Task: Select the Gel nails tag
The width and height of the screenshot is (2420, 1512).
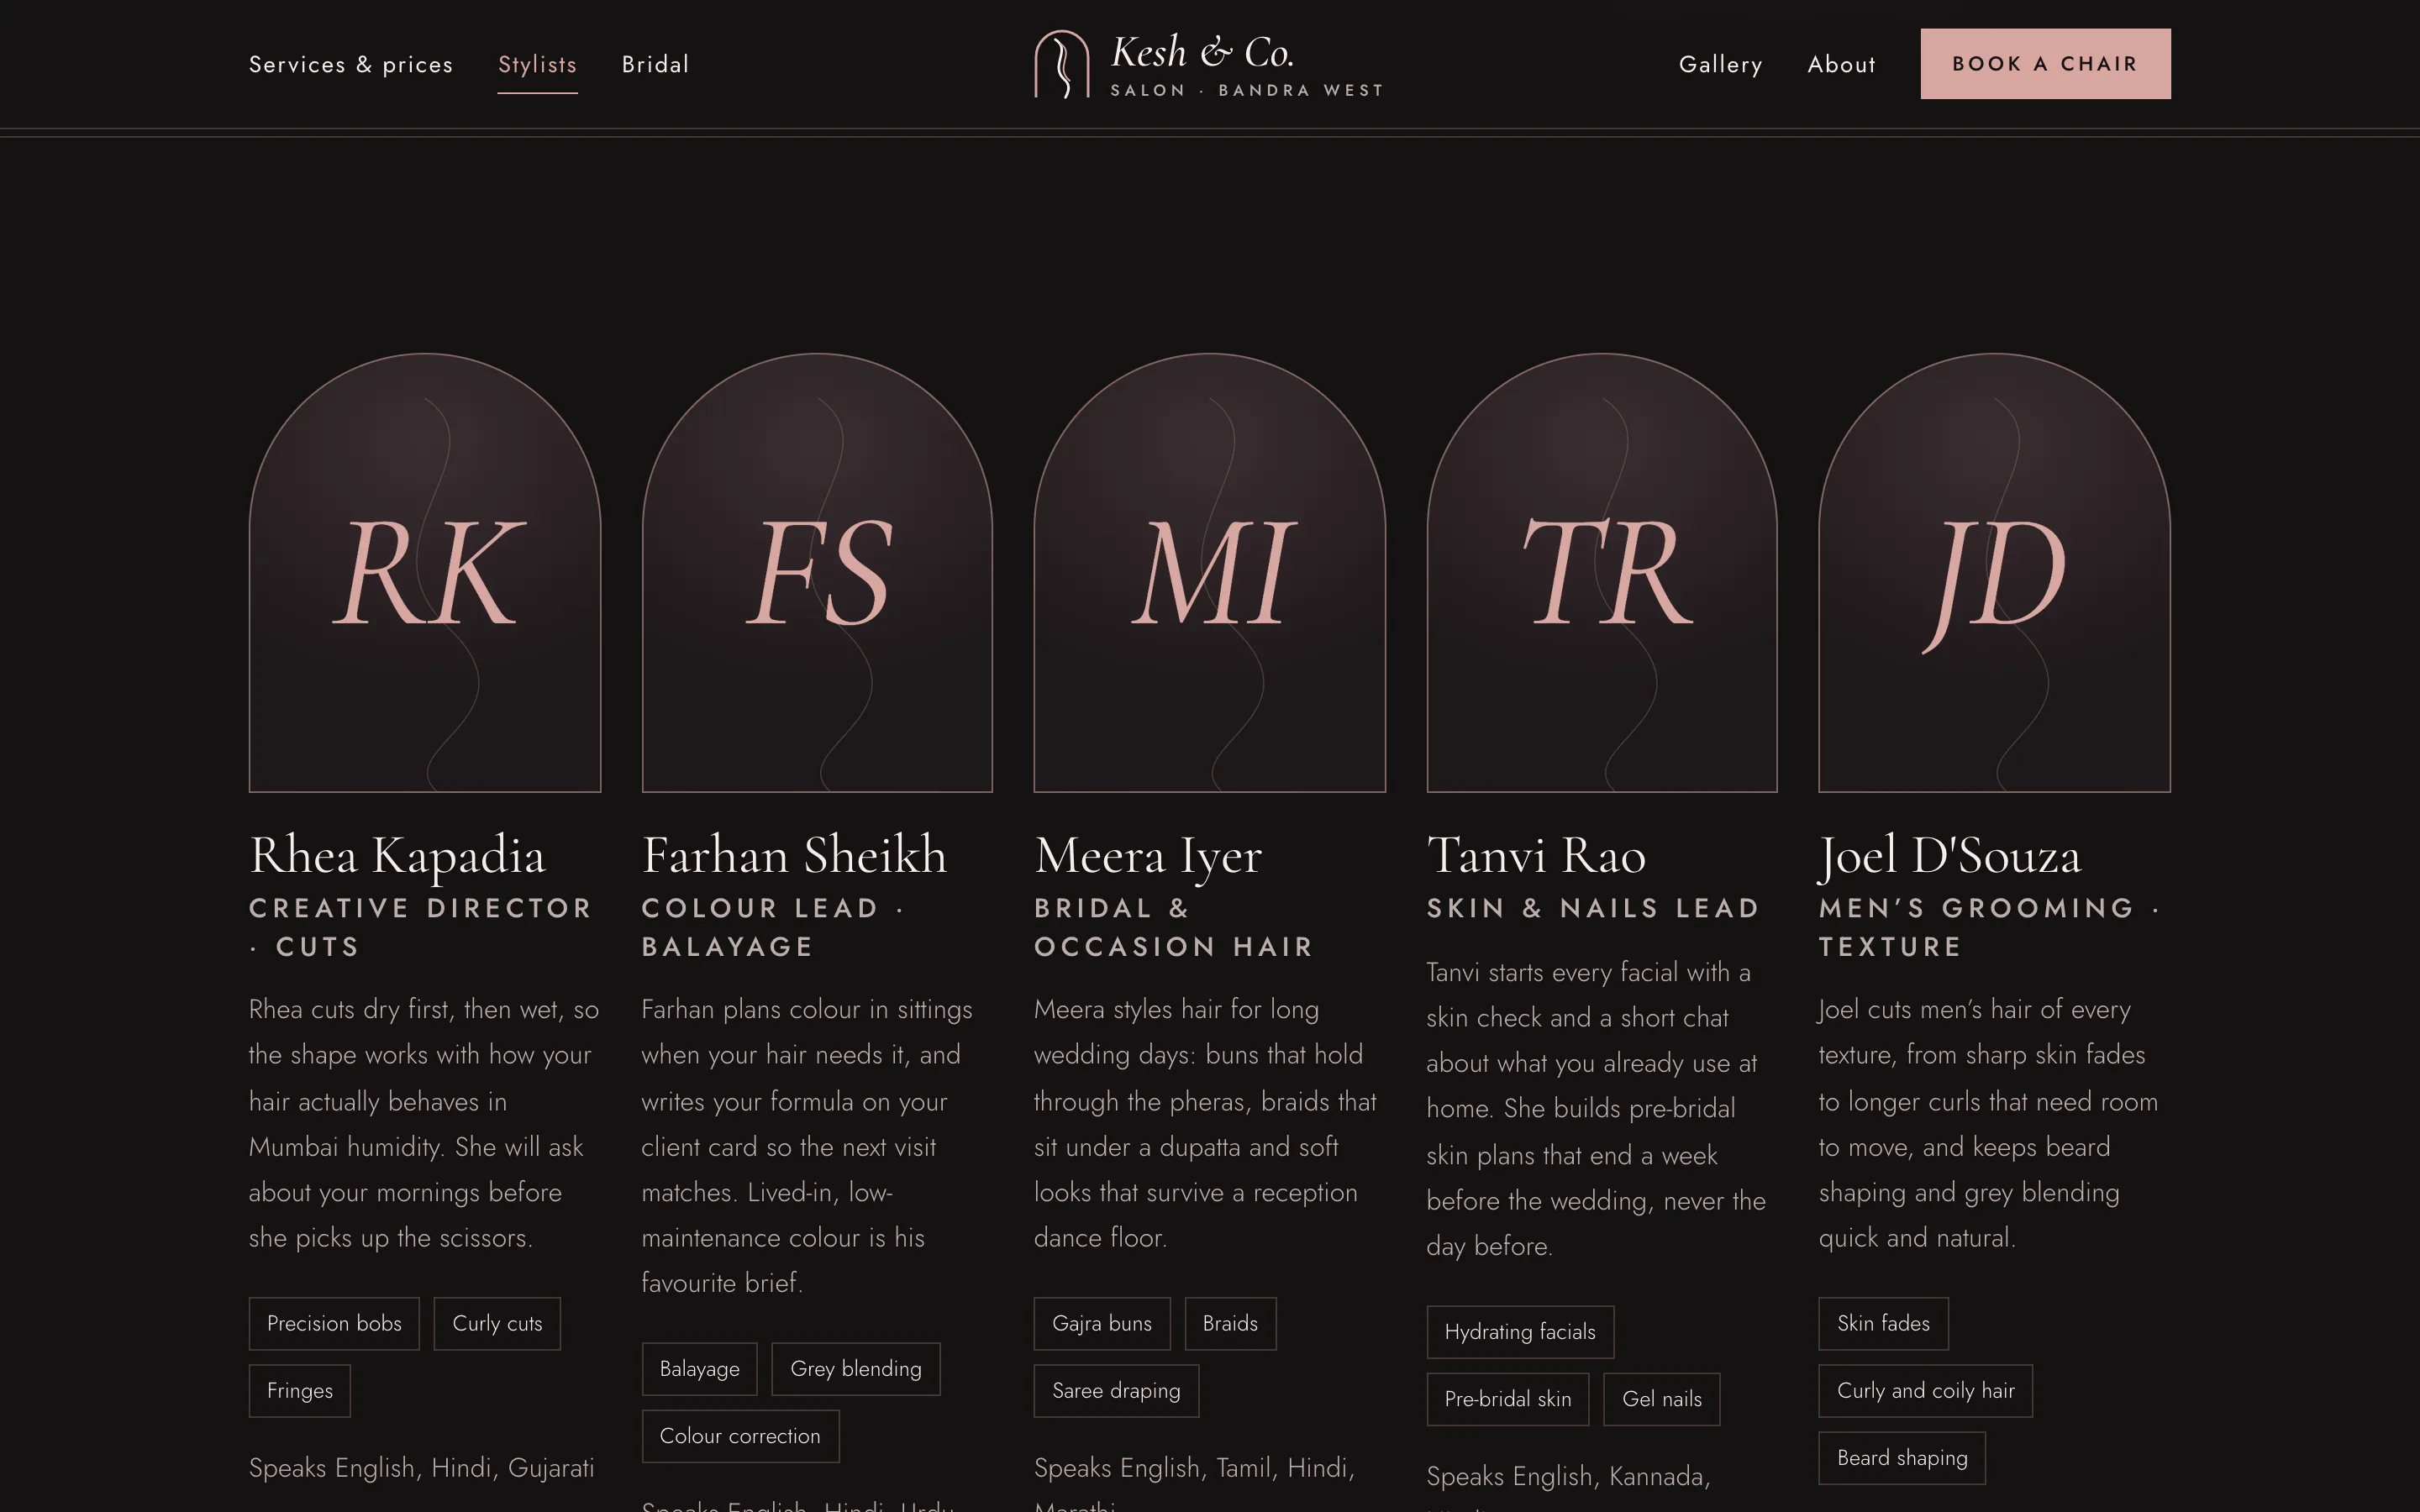Action: [x=1662, y=1399]
